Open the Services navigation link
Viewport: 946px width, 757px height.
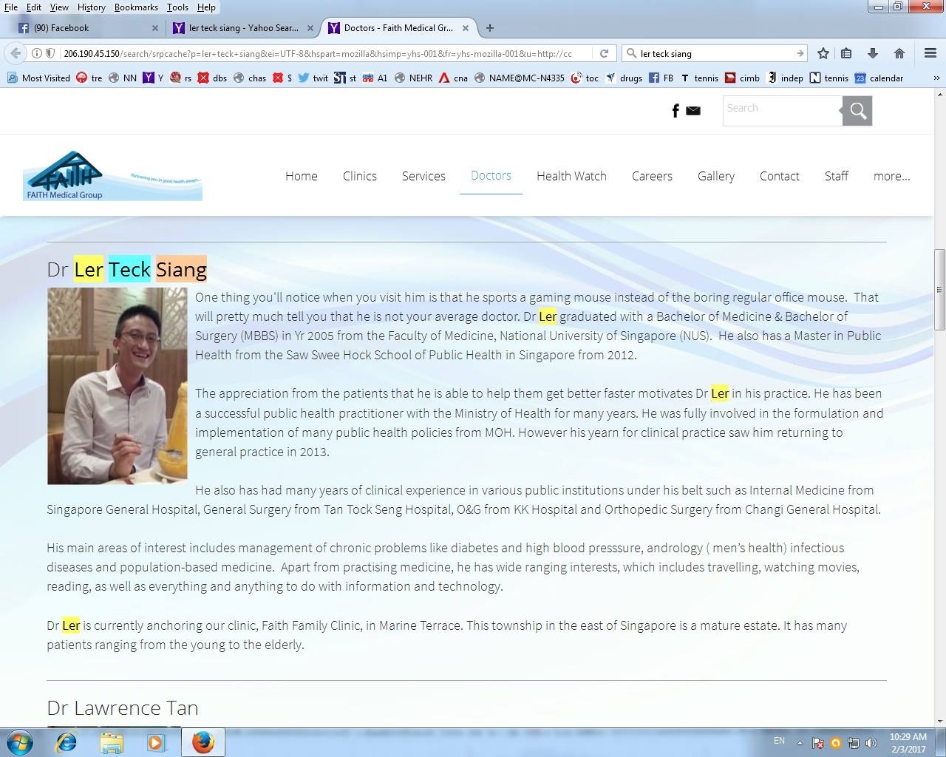423,176
